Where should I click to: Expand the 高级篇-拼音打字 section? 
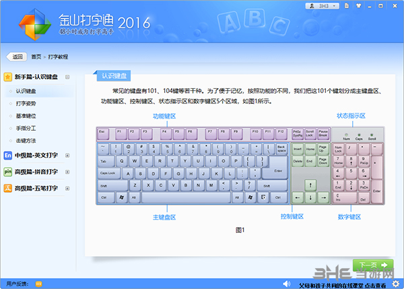[67, 172]
